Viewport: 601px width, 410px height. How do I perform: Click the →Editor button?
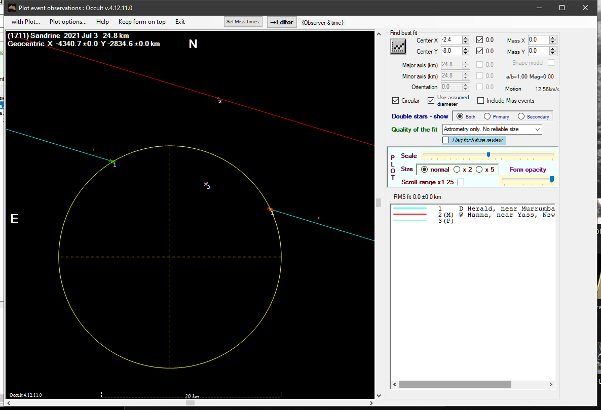point(282,22)
